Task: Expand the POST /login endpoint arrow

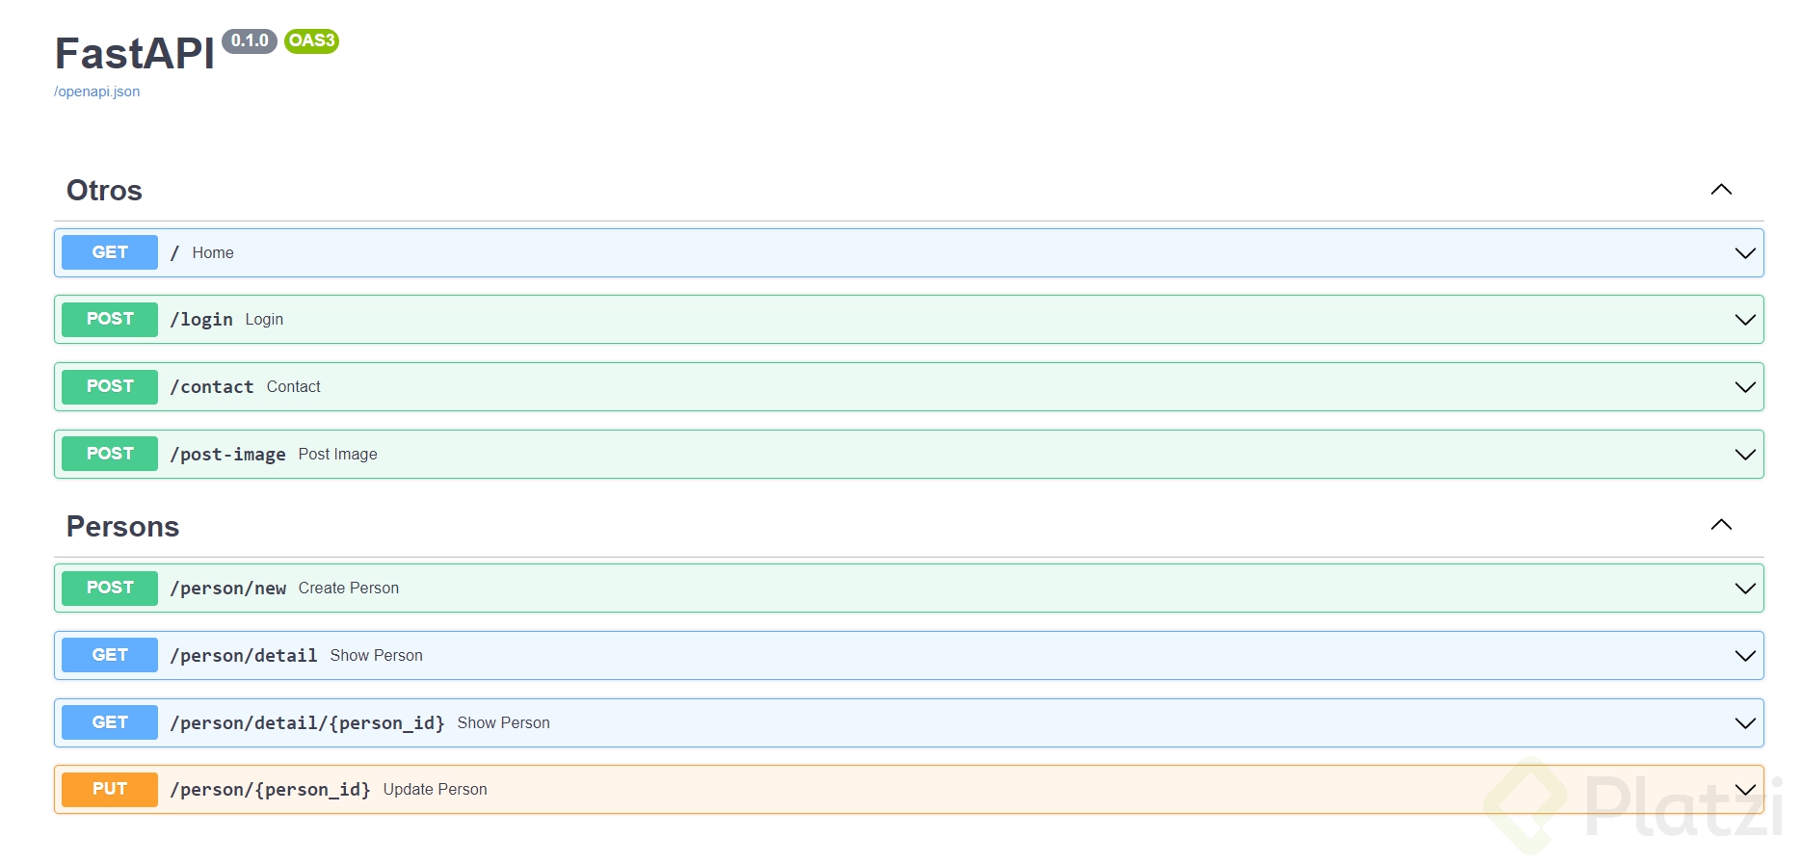Action: tap(1744, 320)
